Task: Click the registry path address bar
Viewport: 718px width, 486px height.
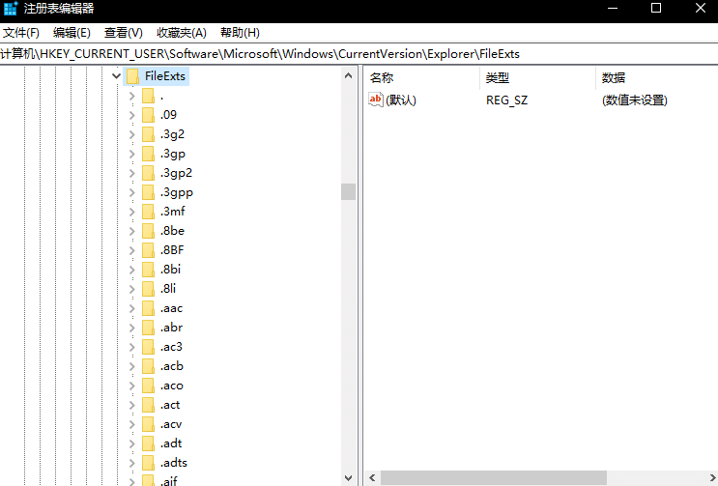Action: (359, 54)
